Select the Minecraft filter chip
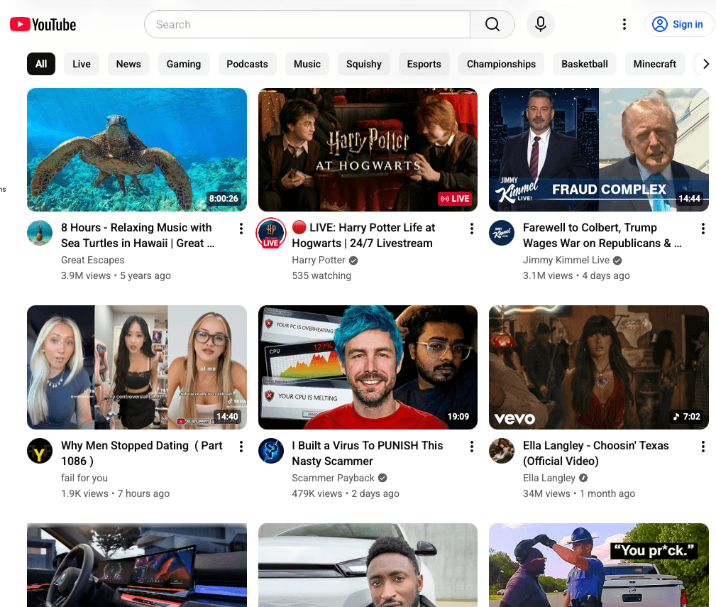716x607 pixels. coord(654,64)
